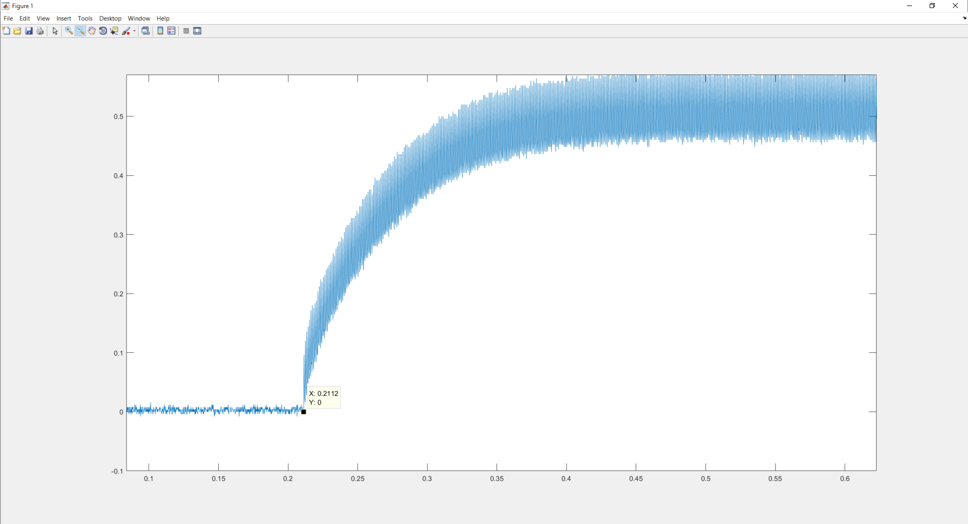
Task: Insert a colorbar using toolbar icon
Action: (x=160, y=31)
